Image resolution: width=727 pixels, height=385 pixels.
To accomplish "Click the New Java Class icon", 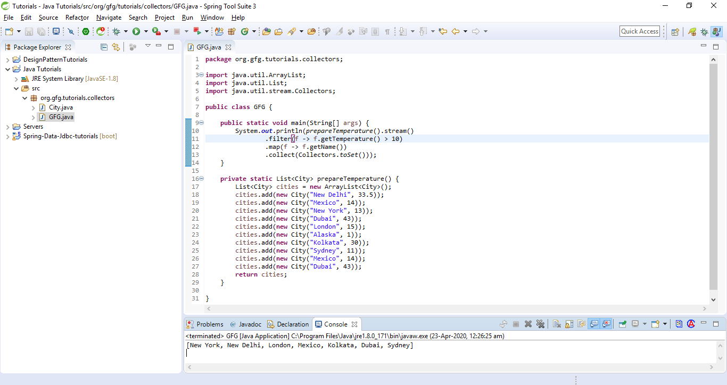I will click(x=245, y=32).
